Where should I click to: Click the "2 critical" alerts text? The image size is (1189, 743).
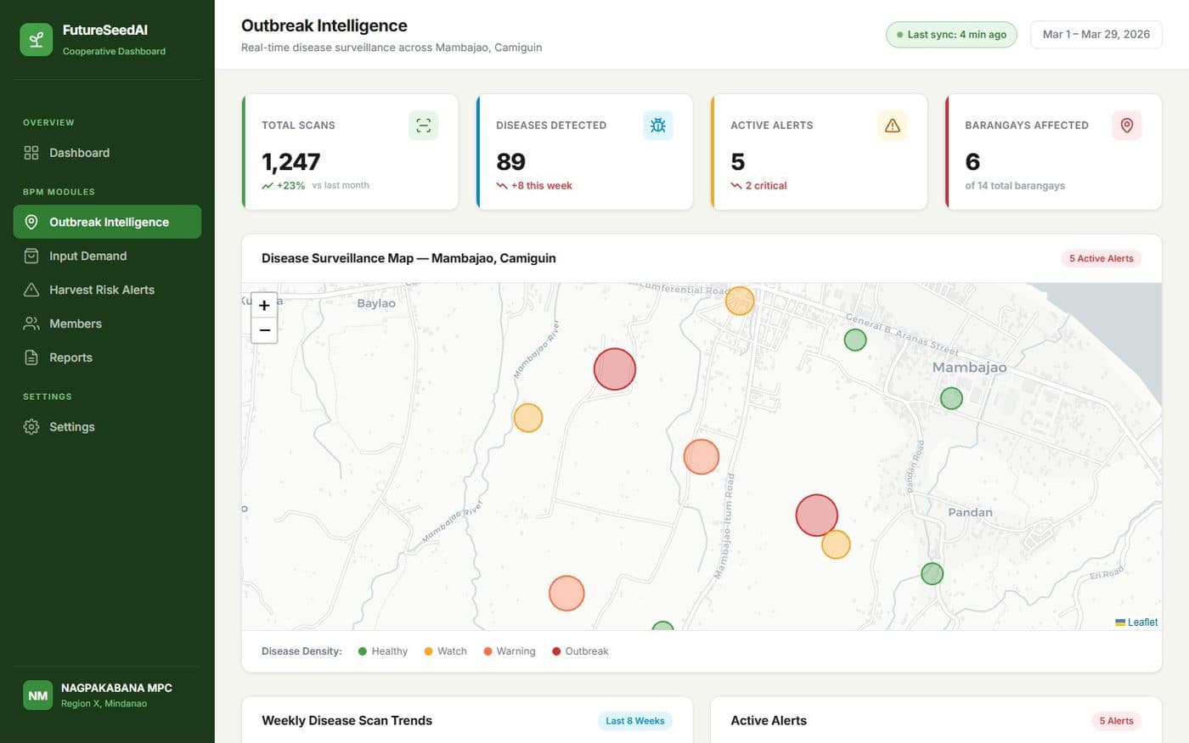tap(766, 186)
